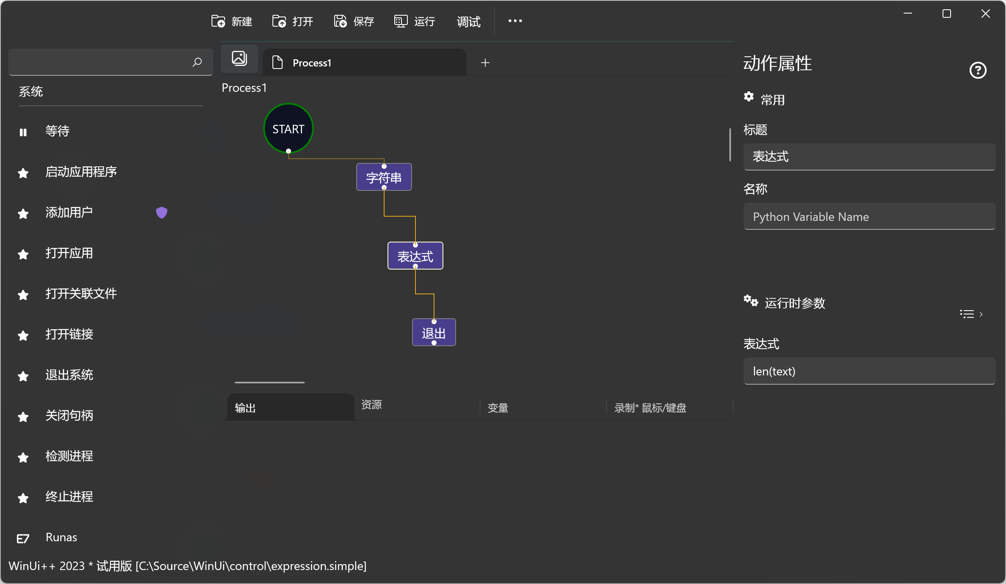Click the search magnifier in the sidebar
Screen dimensions: 1006x584
tap(197, 62)
